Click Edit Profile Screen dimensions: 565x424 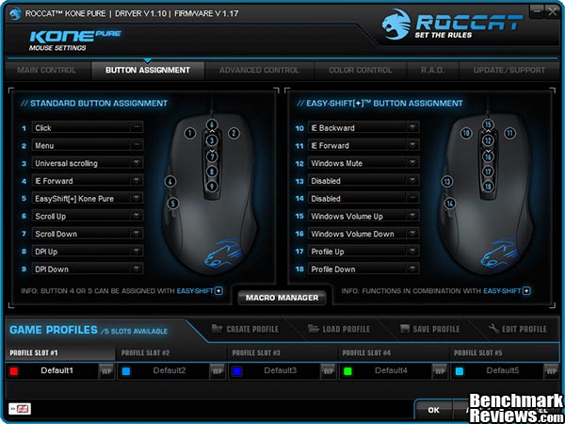coord(518,329)
